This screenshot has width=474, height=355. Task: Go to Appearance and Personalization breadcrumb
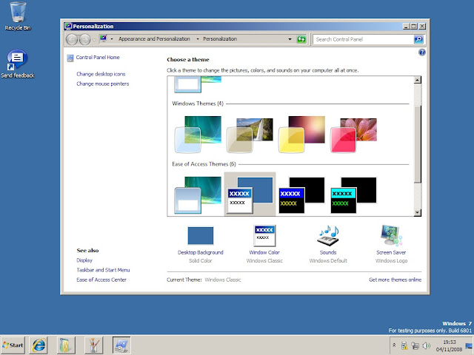tap(154, 39)
